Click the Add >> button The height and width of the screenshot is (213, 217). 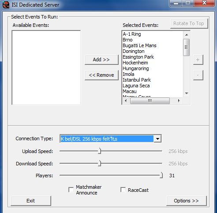click(x=101, y=60)
